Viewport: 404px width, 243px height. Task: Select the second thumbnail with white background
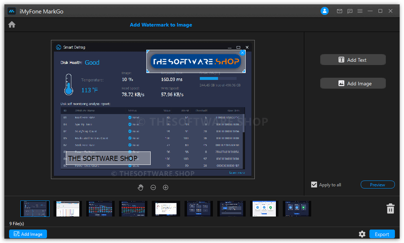[x=68, y=208]
